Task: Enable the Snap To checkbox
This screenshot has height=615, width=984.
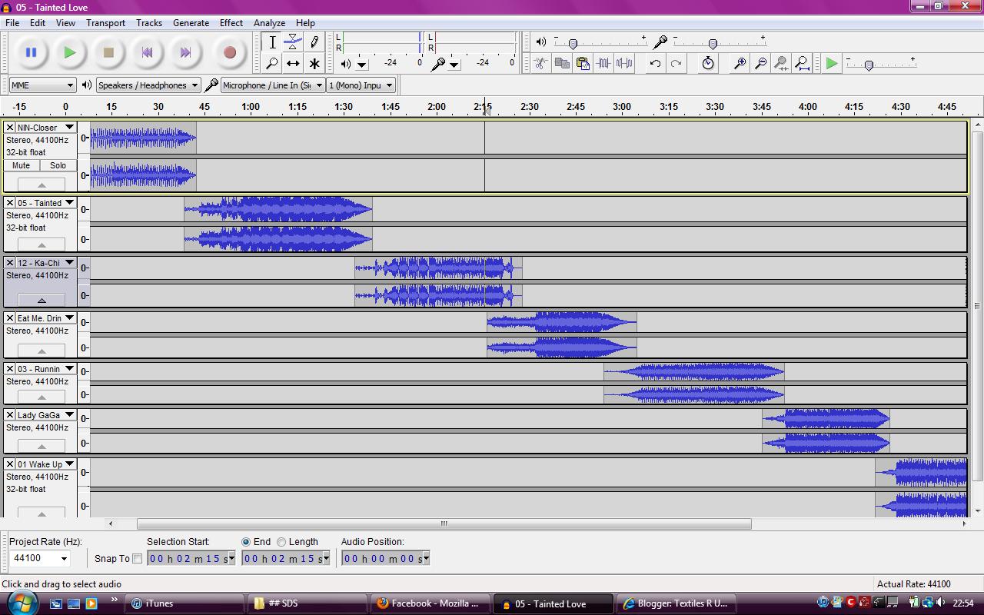Action: (x=137, y=559)
